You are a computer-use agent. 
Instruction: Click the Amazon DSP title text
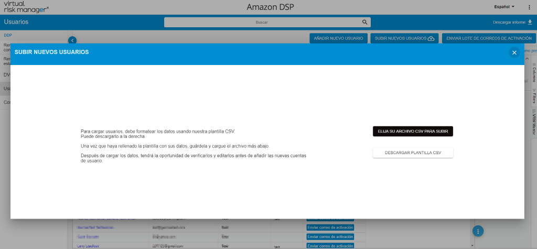click(x=270, y=7)
